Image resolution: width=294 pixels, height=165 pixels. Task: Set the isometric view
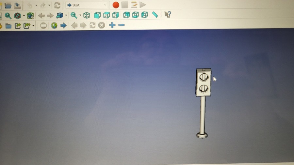coord(87,15)
